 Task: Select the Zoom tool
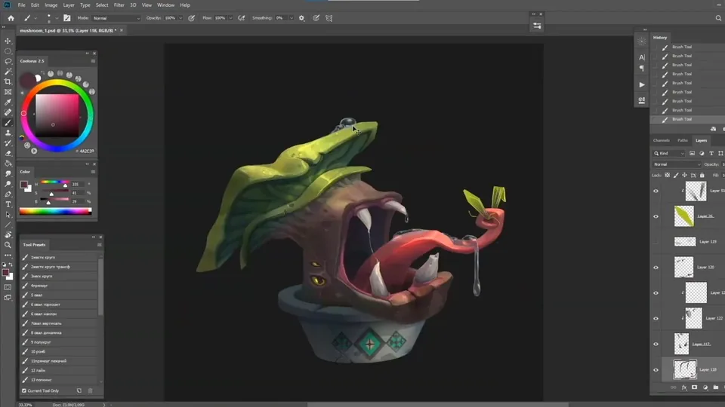pyautogui.click(x=8, y=244)
